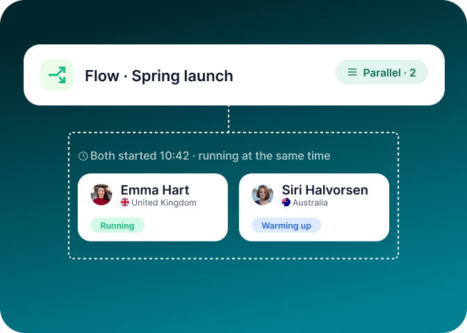Click the list lines icon in Parallel badge

pos(352,72)
